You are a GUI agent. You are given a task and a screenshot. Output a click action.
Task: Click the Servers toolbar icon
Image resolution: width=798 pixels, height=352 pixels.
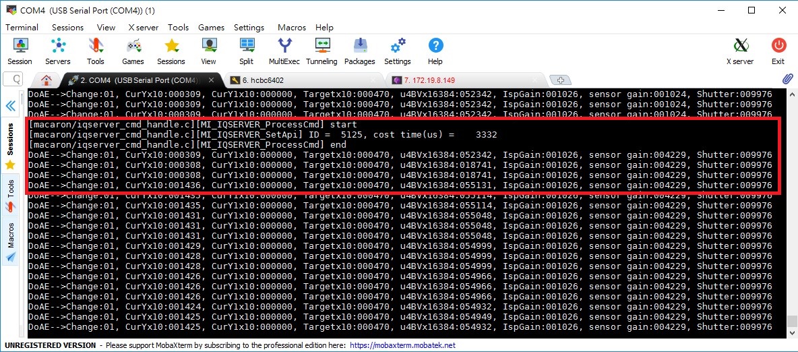pyautogui.click(x=58, y=51)
